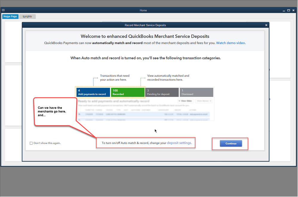
Task: Open the deposit settings link
Action: click(179, 143)
